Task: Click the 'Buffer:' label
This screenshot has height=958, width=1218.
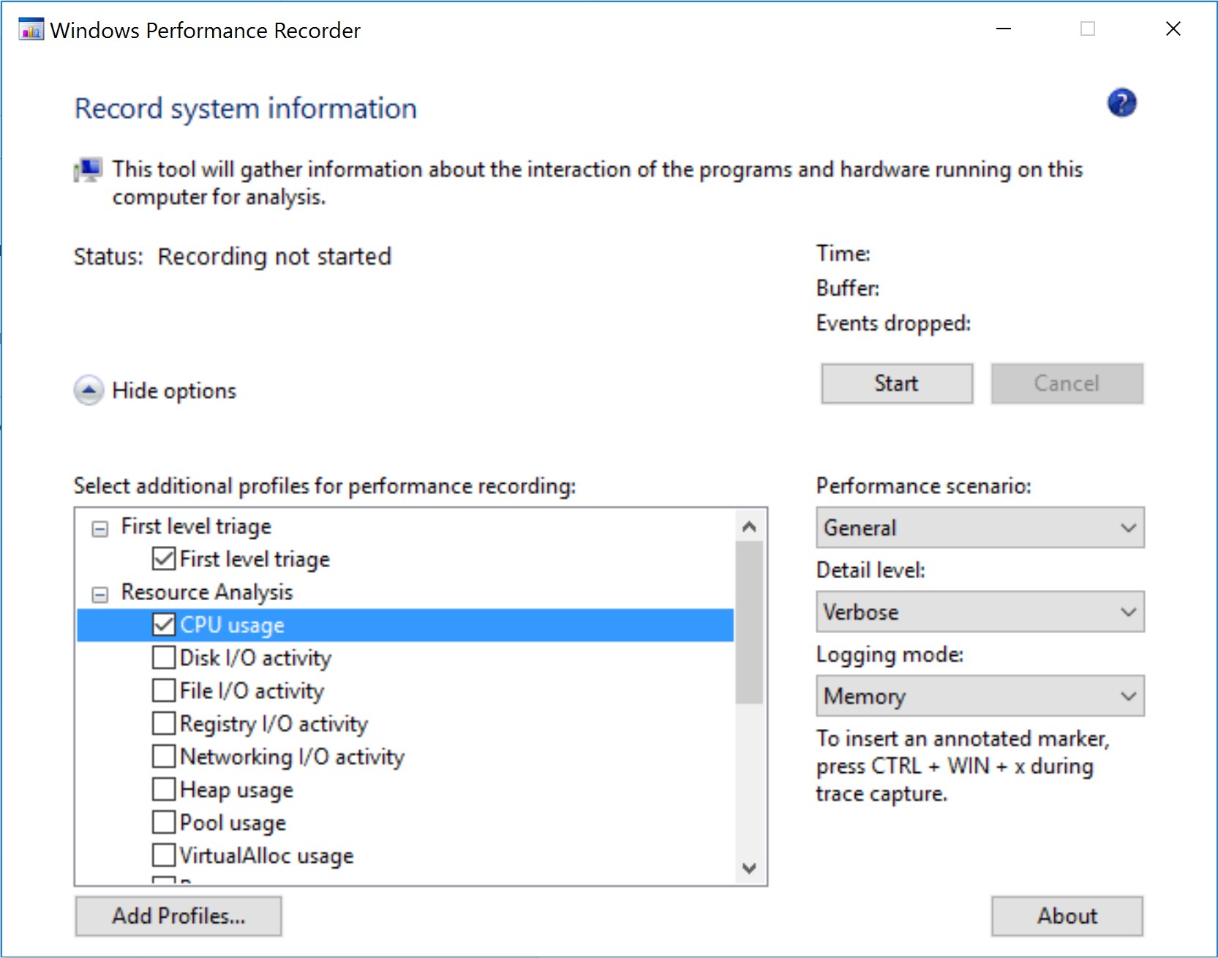Action: [848, 288]
